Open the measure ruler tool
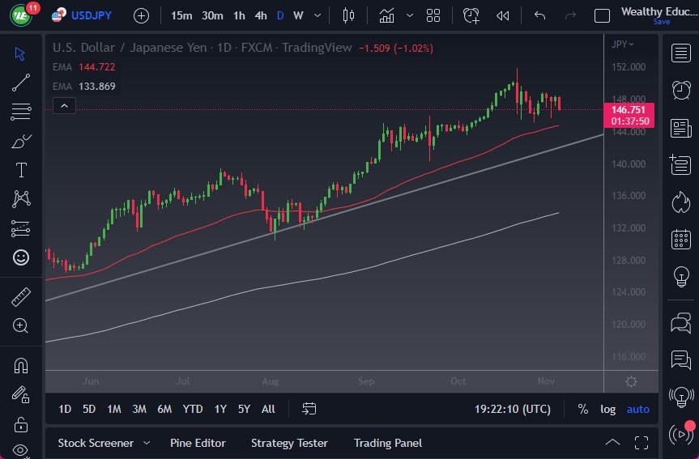This screenshot has width=699, height=459. (x=21, y=297)
